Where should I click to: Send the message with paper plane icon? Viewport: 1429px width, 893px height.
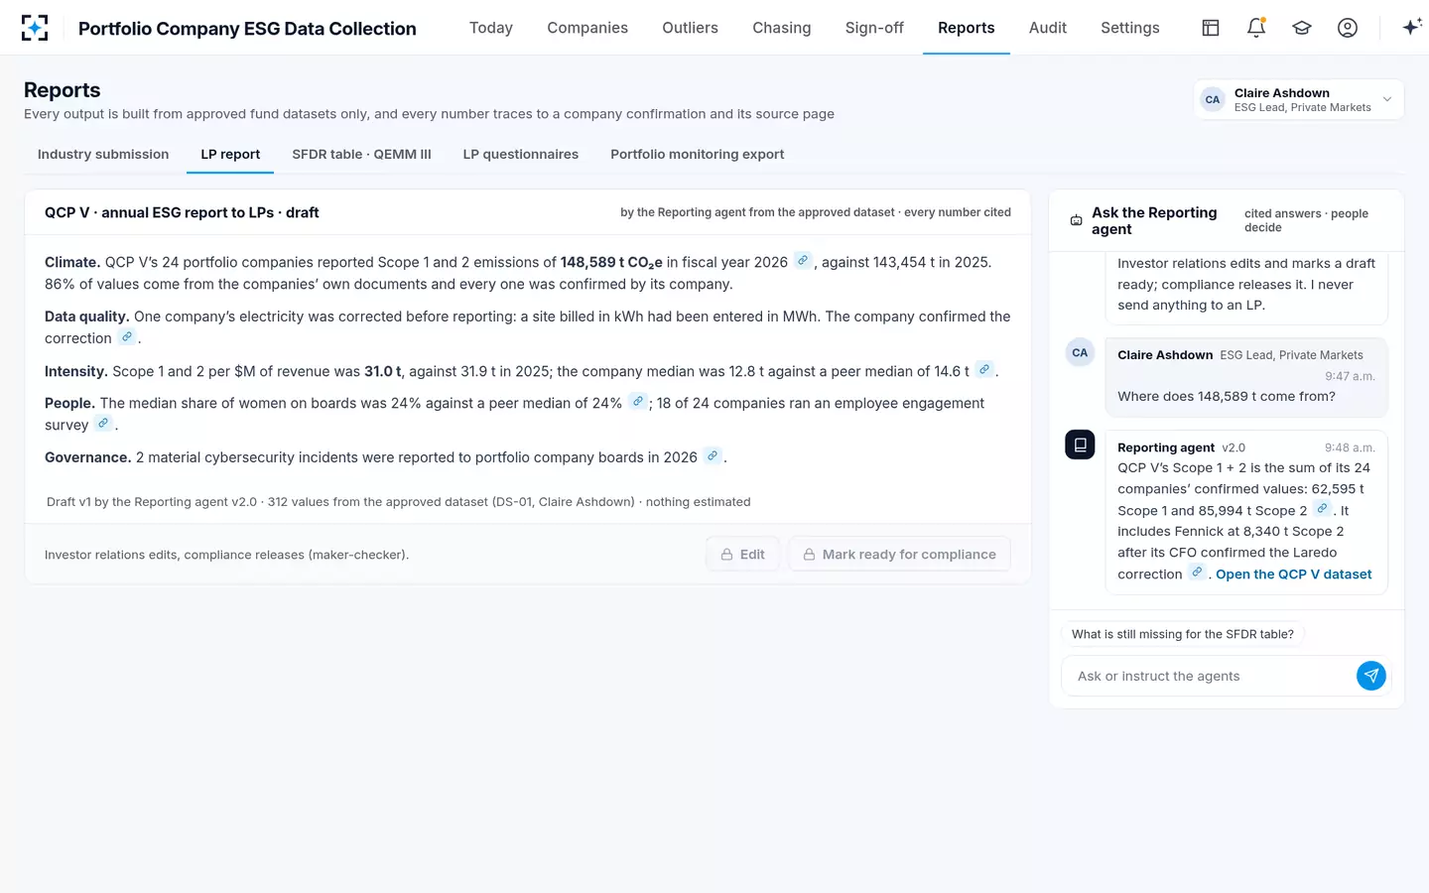pyautogui.click(x=1370, y=676)
